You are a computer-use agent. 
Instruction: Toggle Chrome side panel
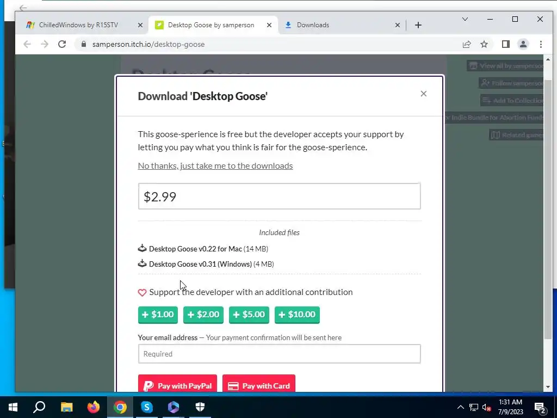(505, 44)
